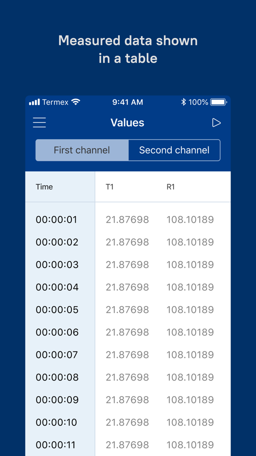
Task: Select the 00:00:01 time cell
Action: point(57,219)
